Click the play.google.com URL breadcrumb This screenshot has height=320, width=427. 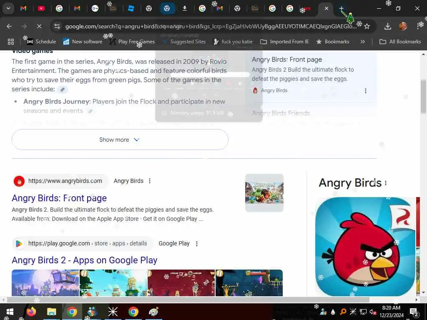(88, 243)
